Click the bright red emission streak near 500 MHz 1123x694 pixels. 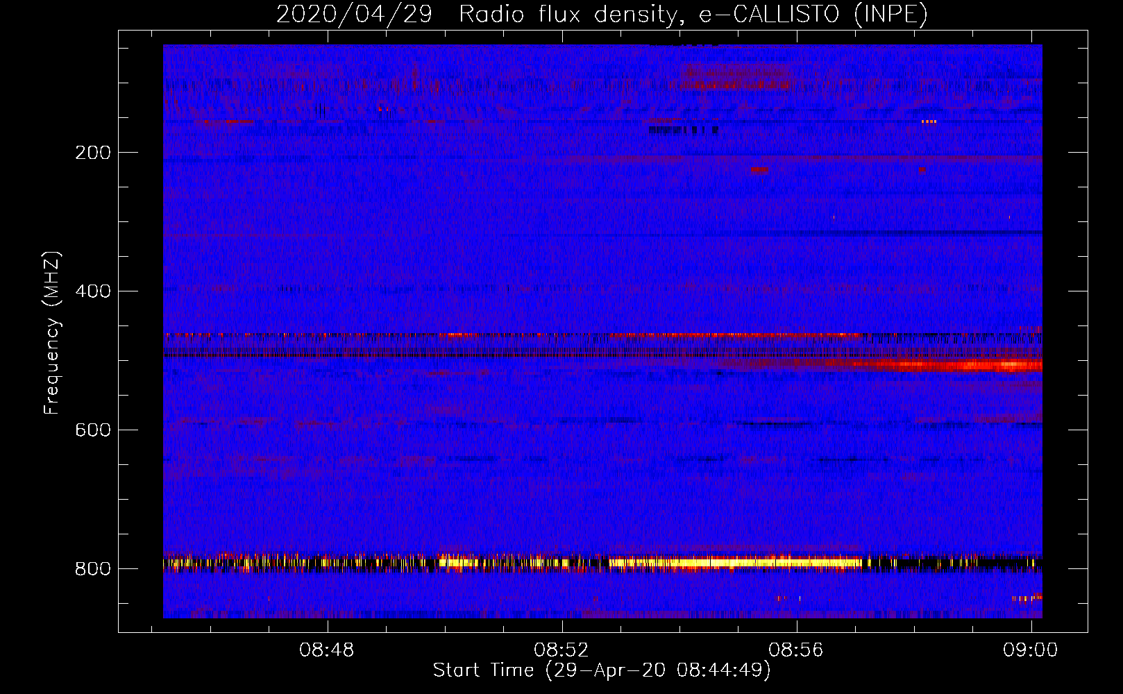coord(947,365)
